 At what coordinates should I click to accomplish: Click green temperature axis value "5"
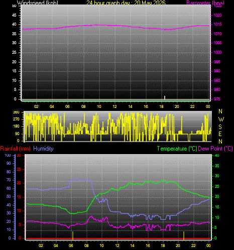click(215, 227)
